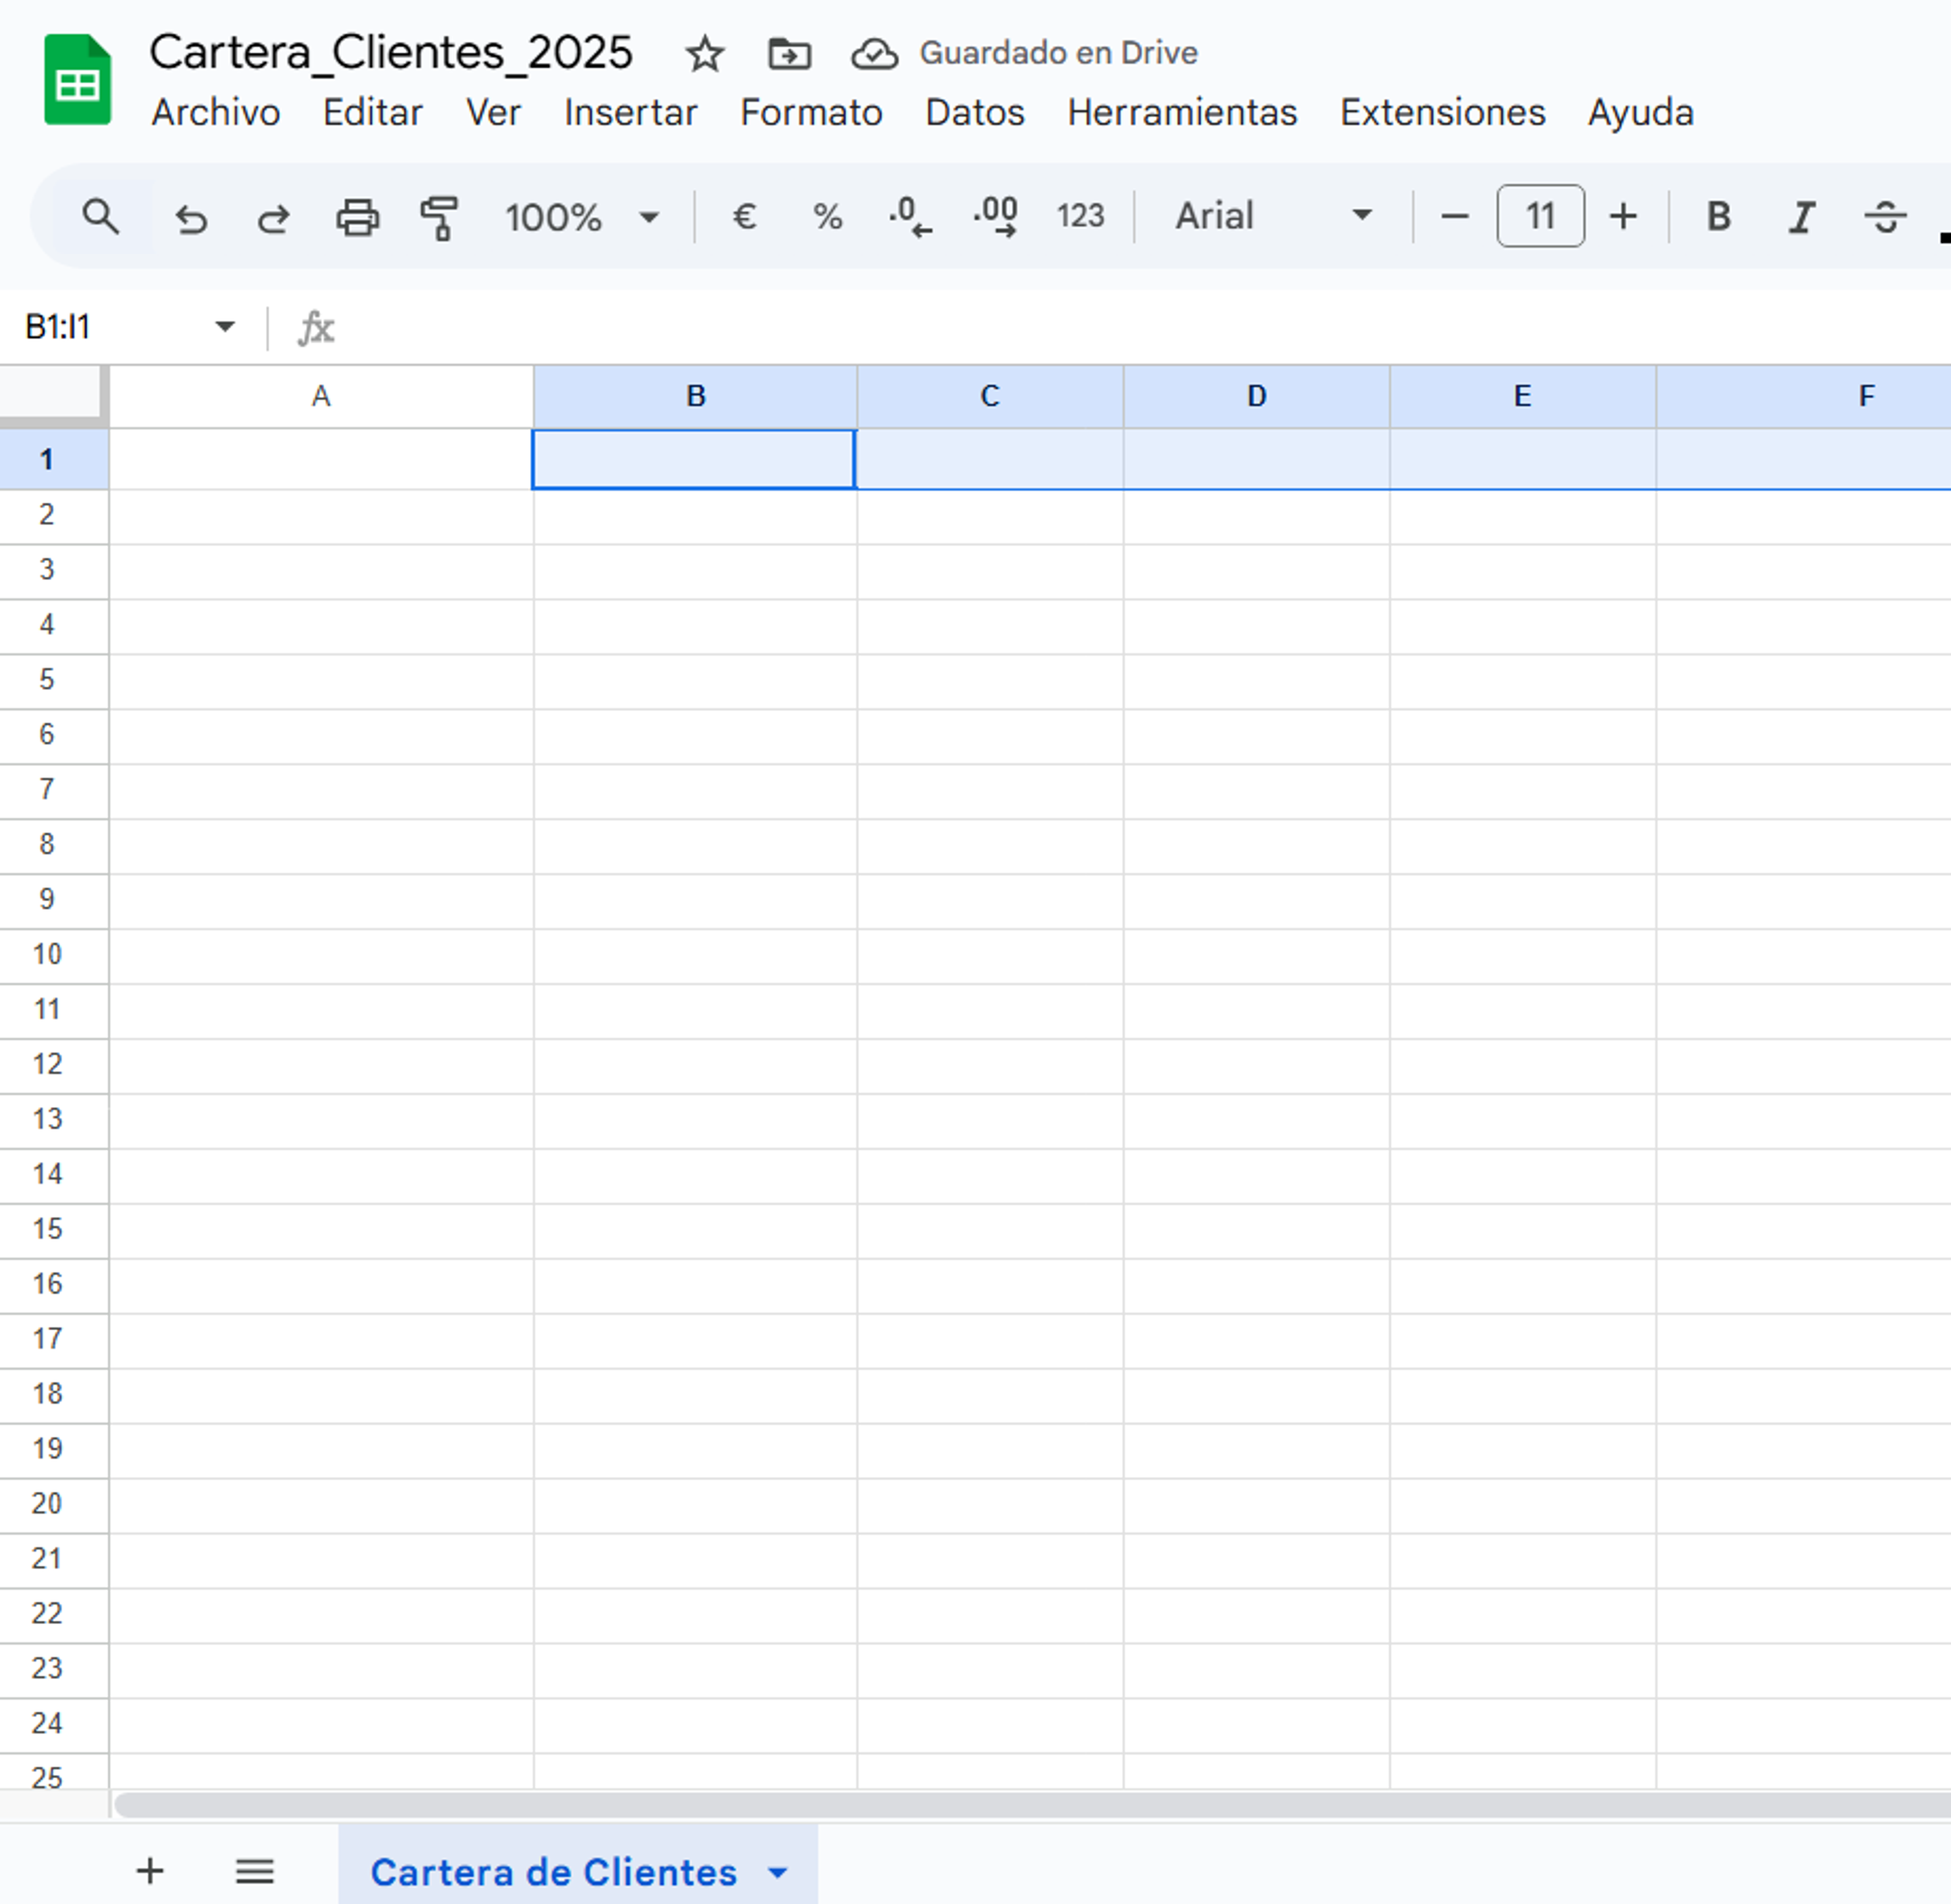Viewport: 1951px width, 1904px height.
Task: Toggle italic formatting
Action: click(1802, 216)
